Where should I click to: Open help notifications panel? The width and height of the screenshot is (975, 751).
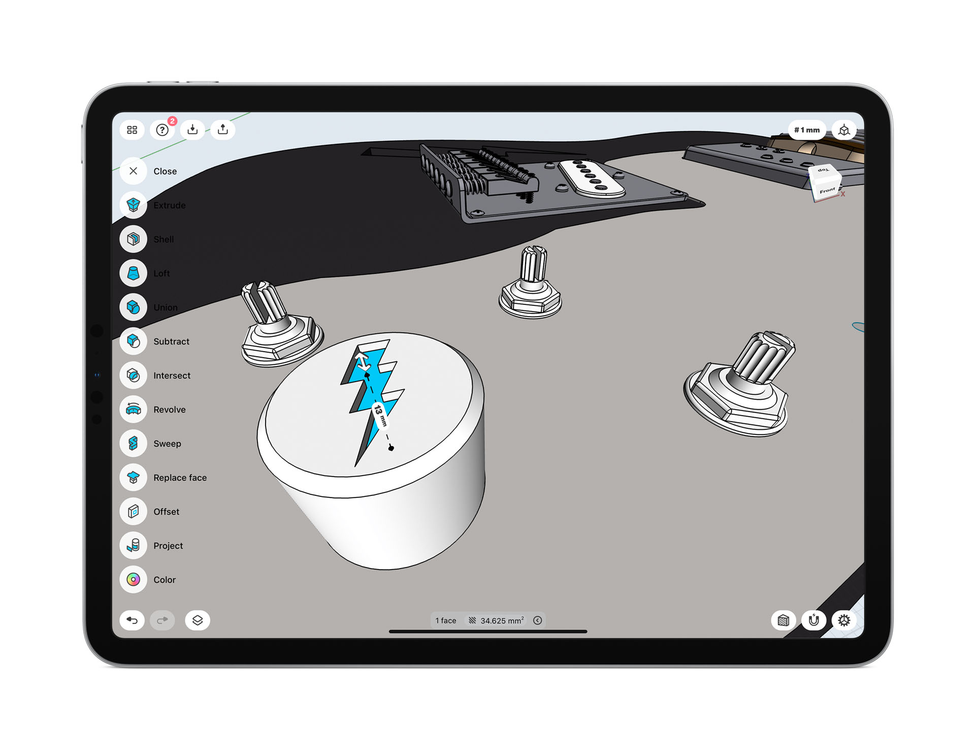pyautogui.click(x=162, y=130)
